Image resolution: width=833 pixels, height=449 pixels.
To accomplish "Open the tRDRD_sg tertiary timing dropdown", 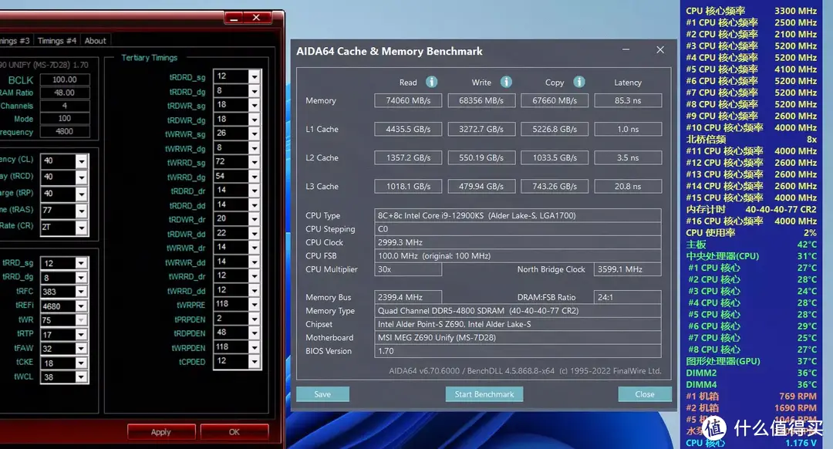I will (255, 76).
